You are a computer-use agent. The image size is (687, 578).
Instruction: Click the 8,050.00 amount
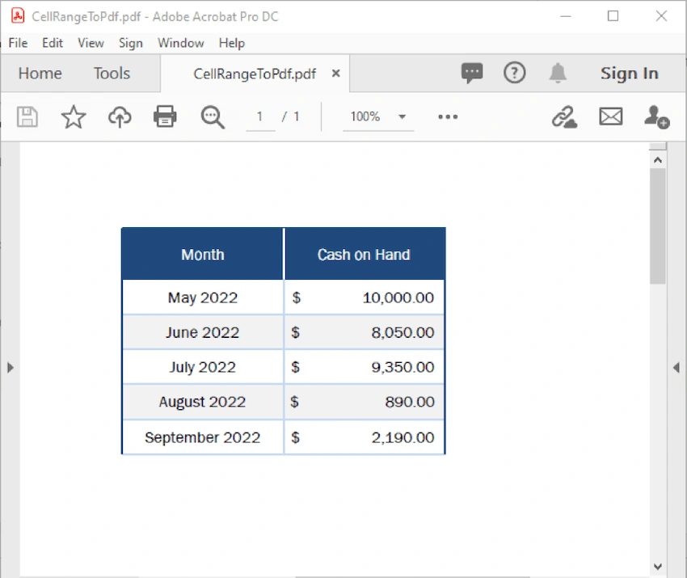[403, 332]
